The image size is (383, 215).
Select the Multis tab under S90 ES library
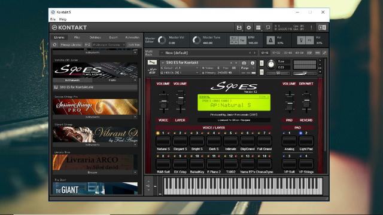[x=113, y=80]
